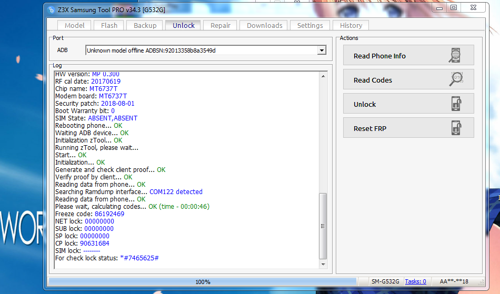Click the Reset FRP phone icon
The width and height of the screenshot is (500, 294).
click(x=456, y=127)
